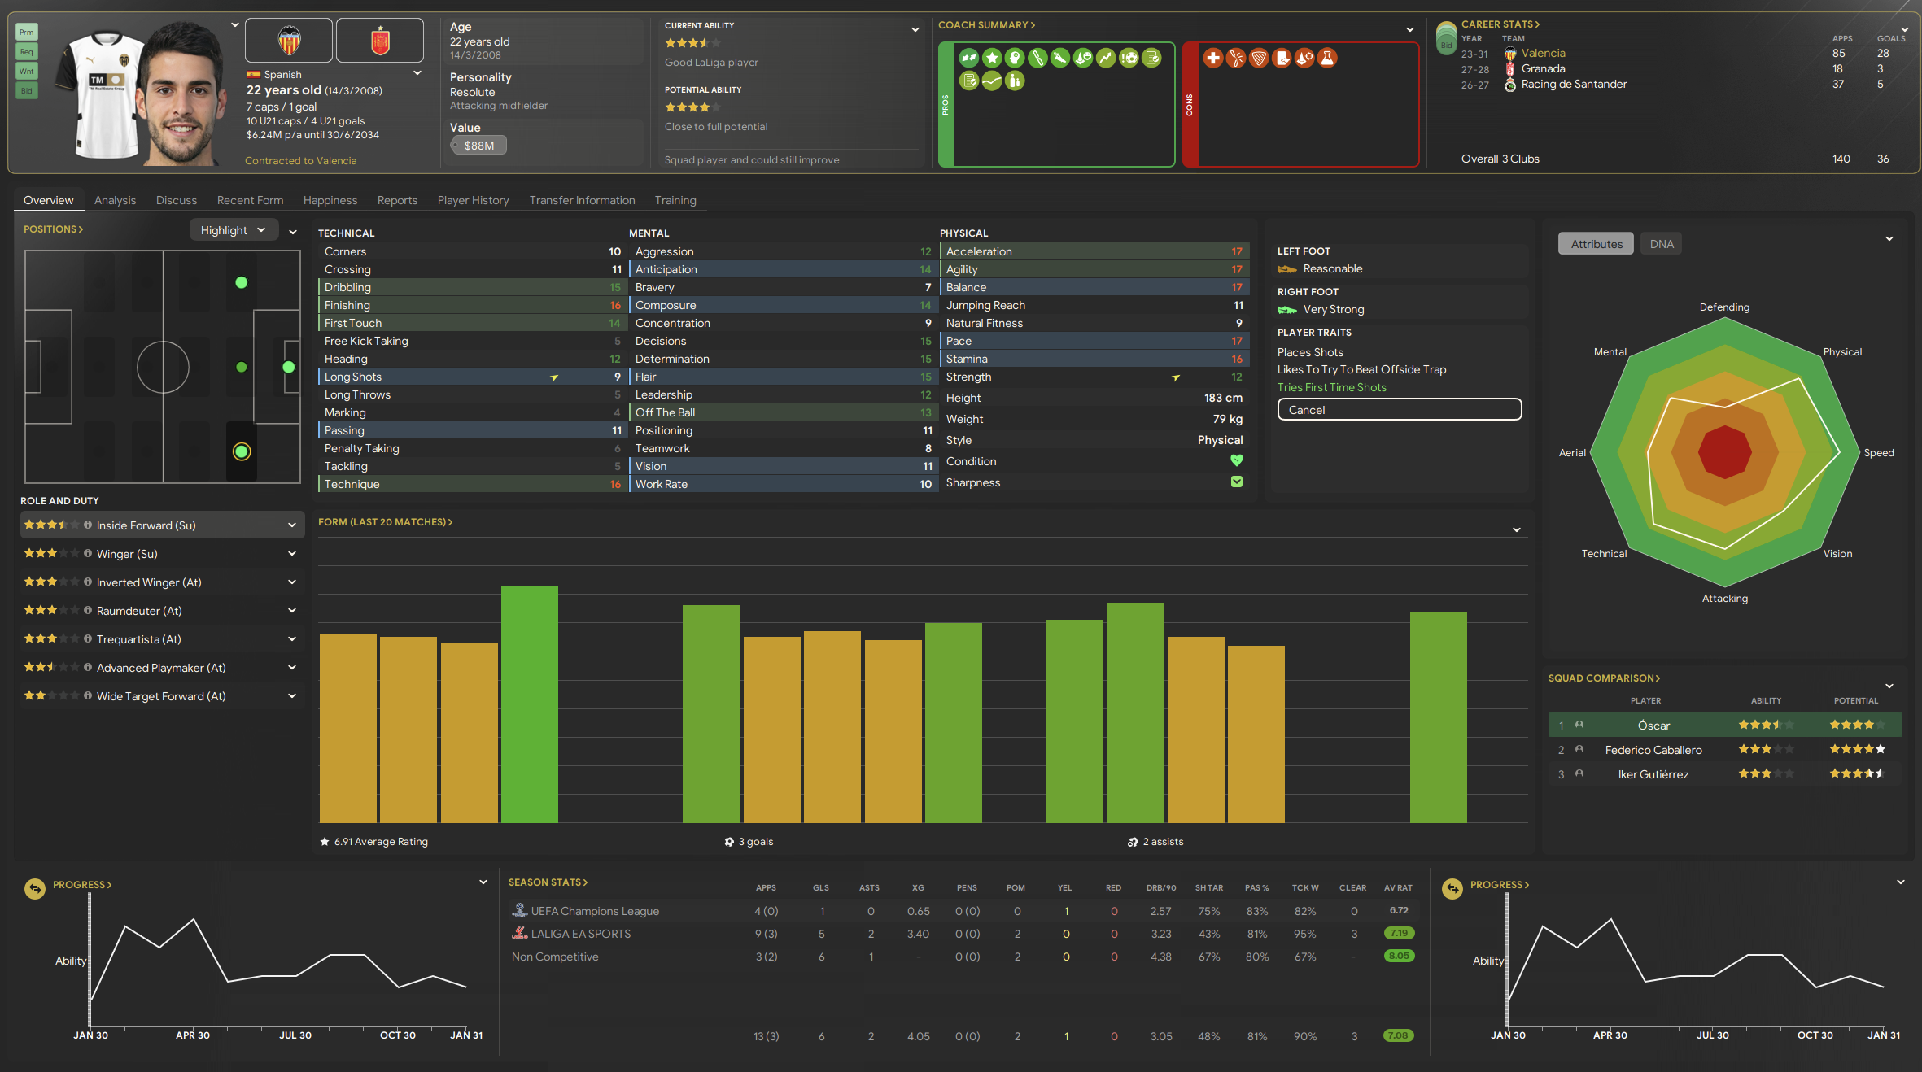Click the $88M value button
Image resolution: width=1922 pixels, height=1072 pixels.
click(478, 146)
